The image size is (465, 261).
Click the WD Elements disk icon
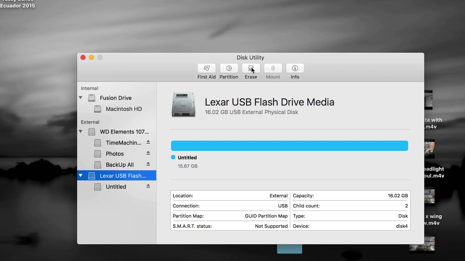(x=92, y=132)
